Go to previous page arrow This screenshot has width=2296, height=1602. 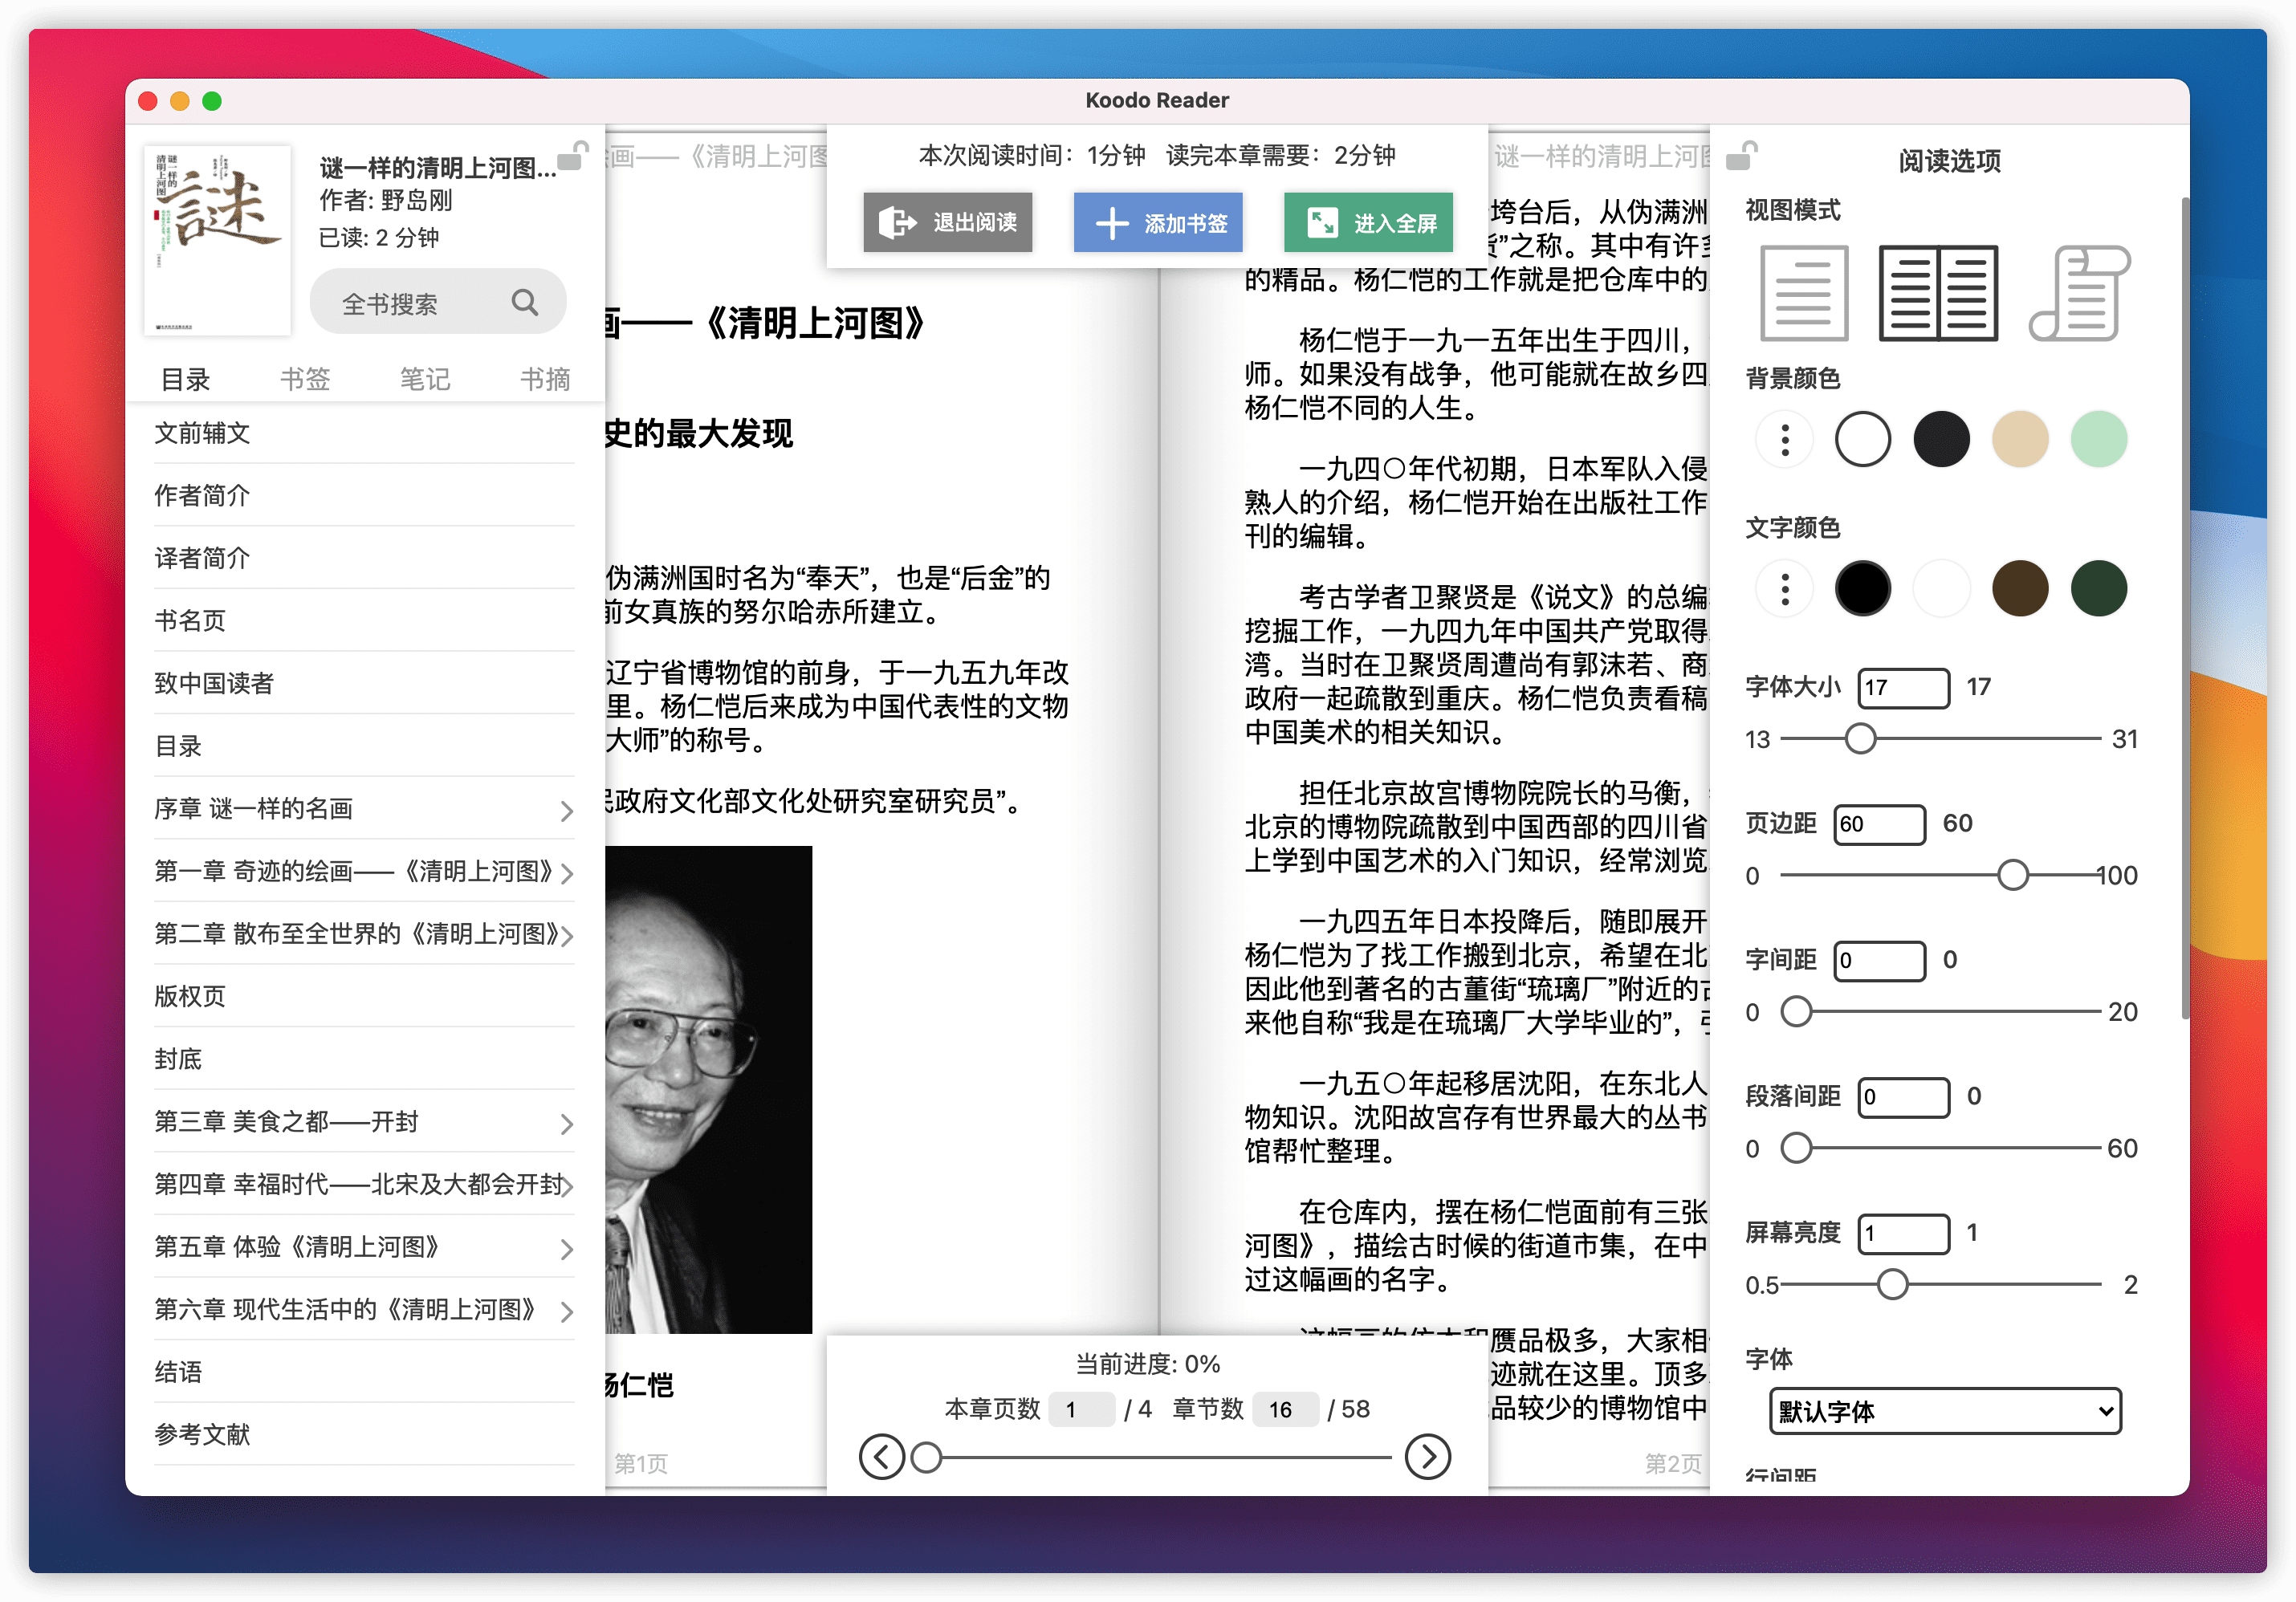point(881,1456)
